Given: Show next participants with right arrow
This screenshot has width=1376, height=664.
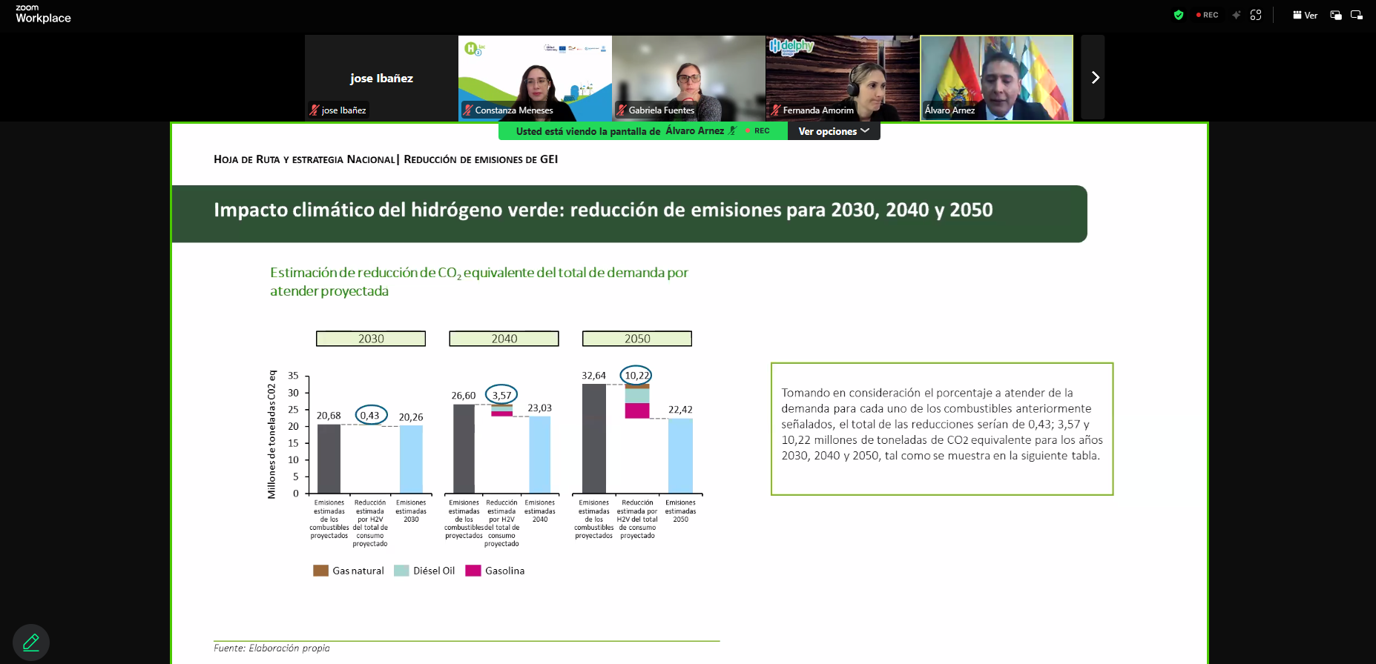Looking at the screenshot, I should [1094, 78].
